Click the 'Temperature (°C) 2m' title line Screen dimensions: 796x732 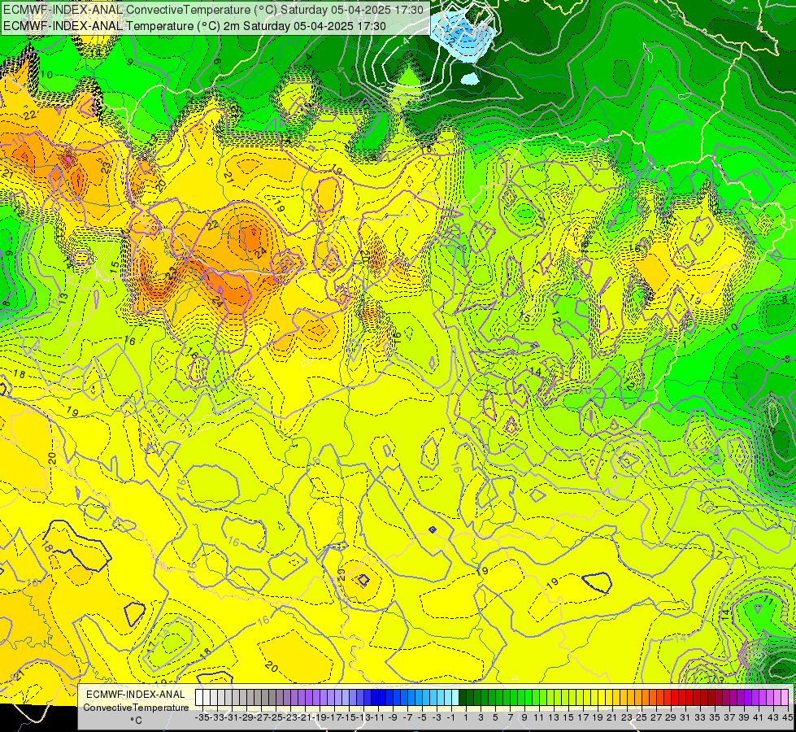click(194, 26)
